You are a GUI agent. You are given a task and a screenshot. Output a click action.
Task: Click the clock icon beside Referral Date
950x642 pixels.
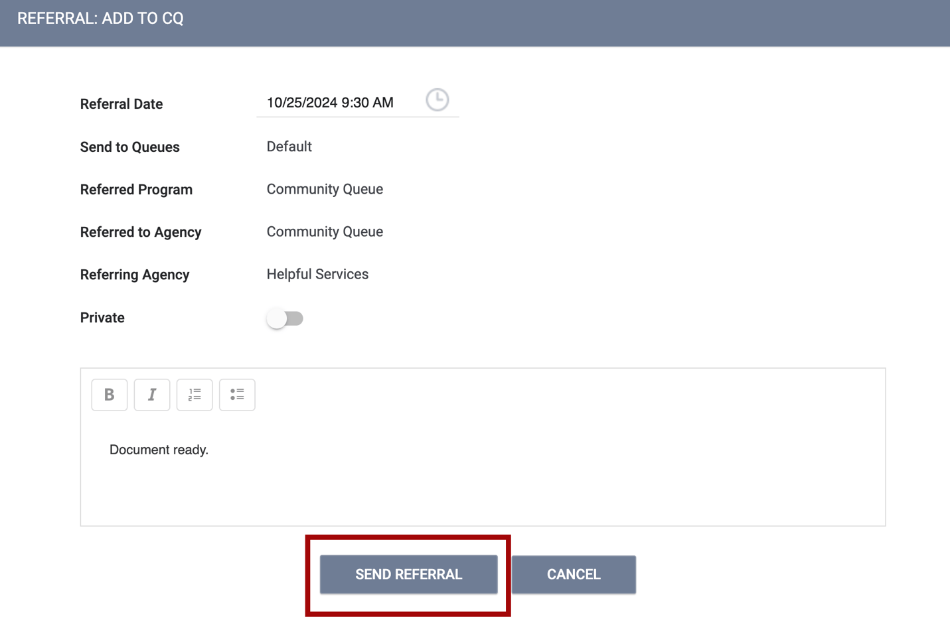pos(437,100)
